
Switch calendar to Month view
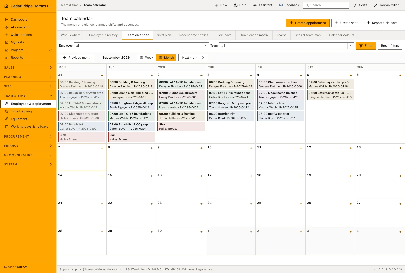tap(166, 58)
